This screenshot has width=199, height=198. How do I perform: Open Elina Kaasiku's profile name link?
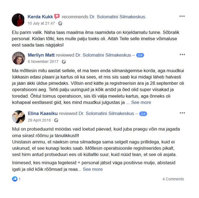(x=43, y=114)
